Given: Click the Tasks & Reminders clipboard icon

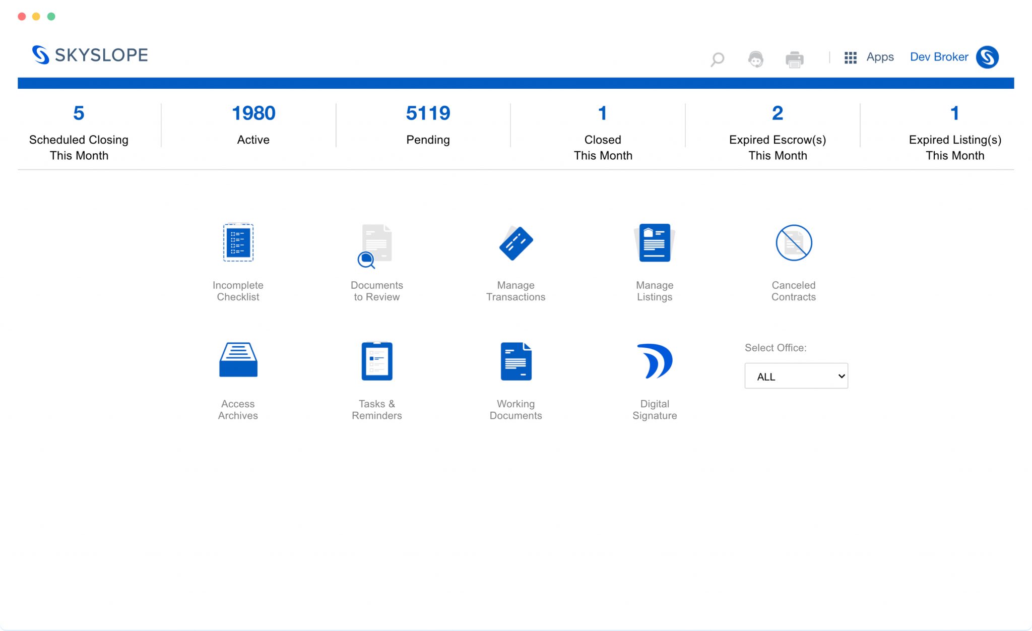Looking at the screenshot, I should (376, 361).
